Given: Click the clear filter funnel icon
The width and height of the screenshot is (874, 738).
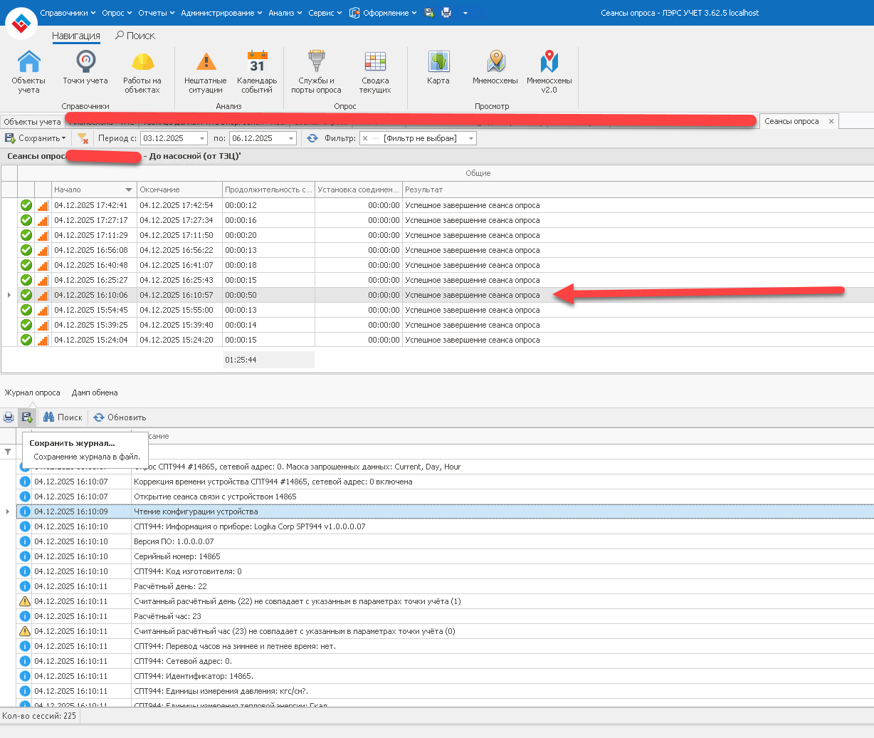Looking at the screenshot, I should [83, 138].
